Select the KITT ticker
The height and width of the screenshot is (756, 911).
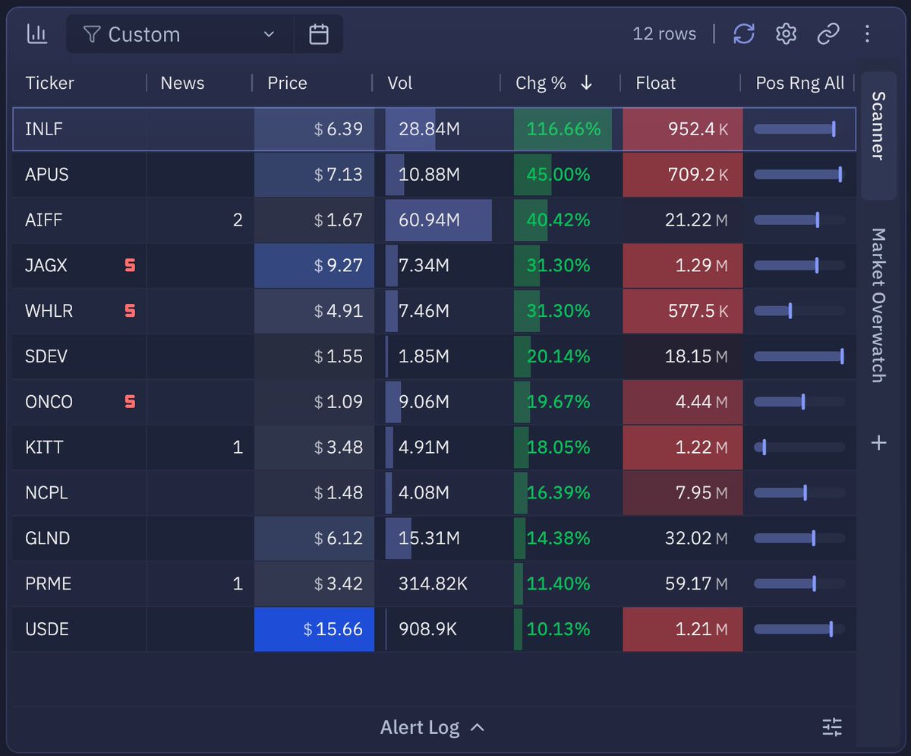(x=44, y=448)
